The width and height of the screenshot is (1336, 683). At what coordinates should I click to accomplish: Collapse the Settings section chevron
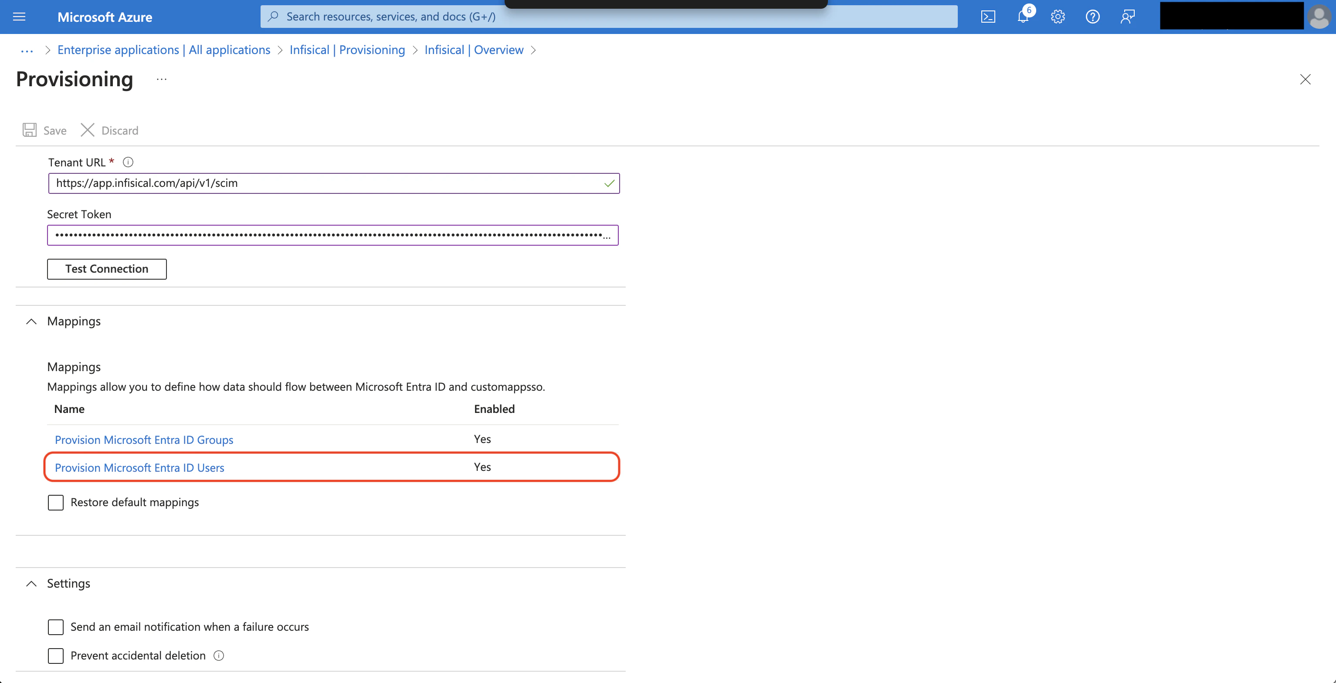click(x=31, y=583)
